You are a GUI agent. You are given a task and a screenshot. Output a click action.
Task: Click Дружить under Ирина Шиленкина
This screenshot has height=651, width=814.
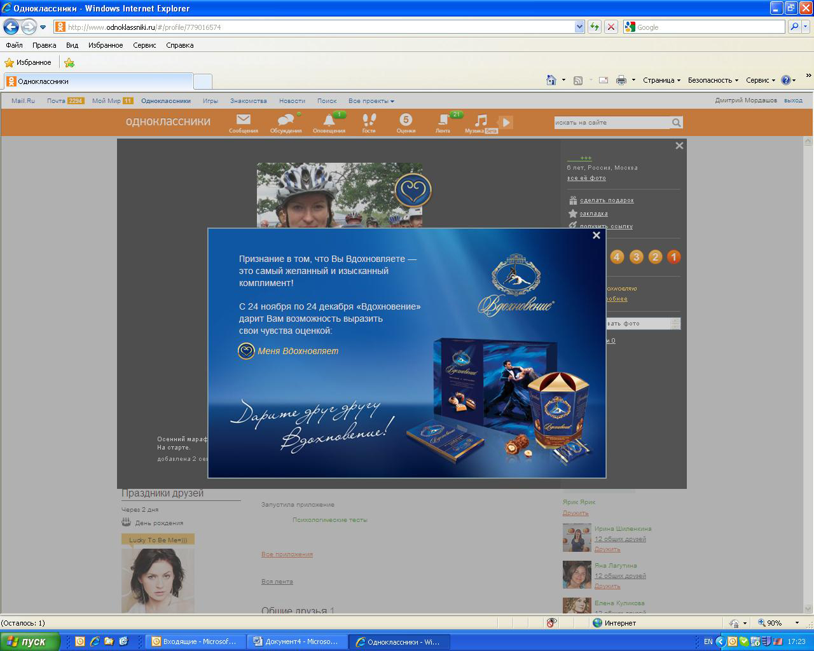click(x=607, y=549)
